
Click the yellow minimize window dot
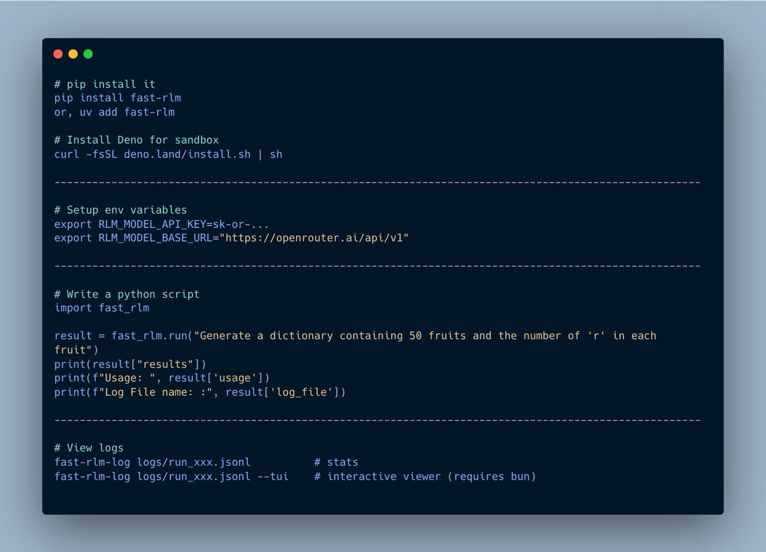73,54
